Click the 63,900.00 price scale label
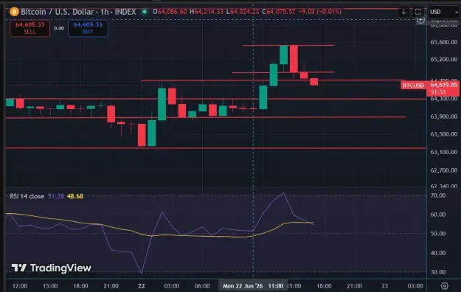The image size is (461, 292). (443, 117)
